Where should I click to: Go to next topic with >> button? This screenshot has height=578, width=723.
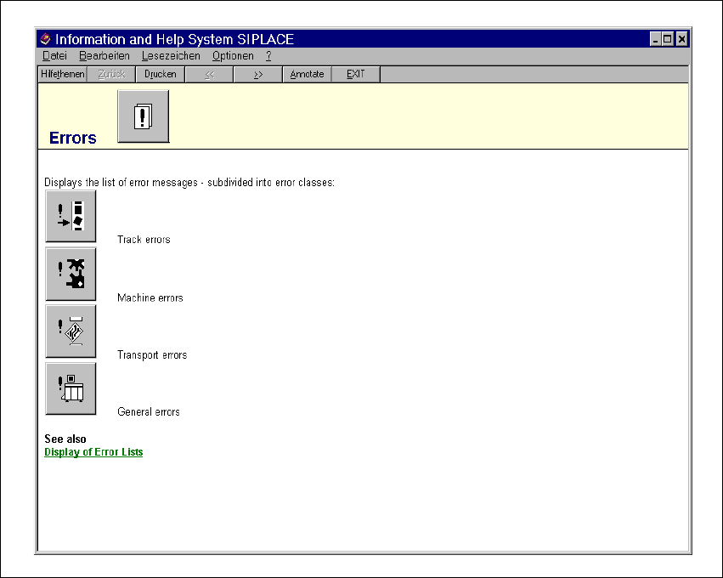(x=258, y=74)
